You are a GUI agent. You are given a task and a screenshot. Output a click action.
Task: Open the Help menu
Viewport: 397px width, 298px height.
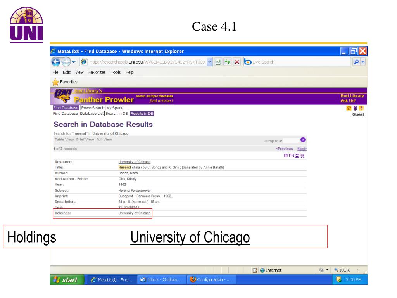[x=129, y=72]
